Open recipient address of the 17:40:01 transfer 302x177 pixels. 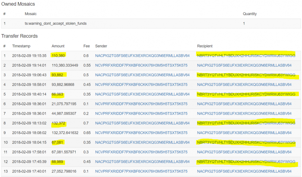tap(244, 171)
